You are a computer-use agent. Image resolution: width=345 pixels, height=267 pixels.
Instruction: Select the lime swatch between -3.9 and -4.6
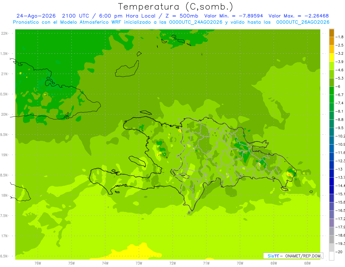coord(331,66)
